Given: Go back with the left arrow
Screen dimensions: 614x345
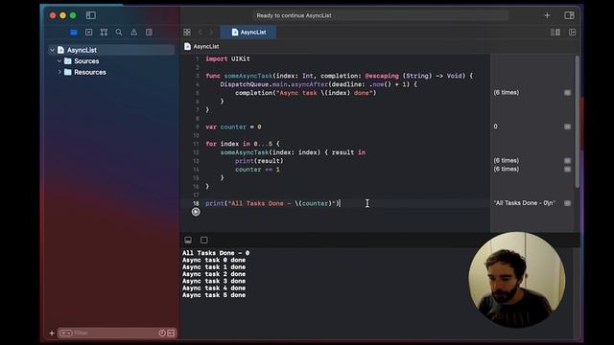Looking at the screenshot, I should [x=201, y=32].
